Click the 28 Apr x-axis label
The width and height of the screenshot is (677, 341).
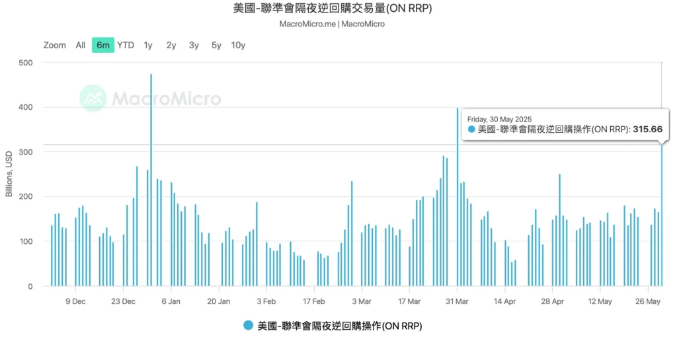coord(552,301)
